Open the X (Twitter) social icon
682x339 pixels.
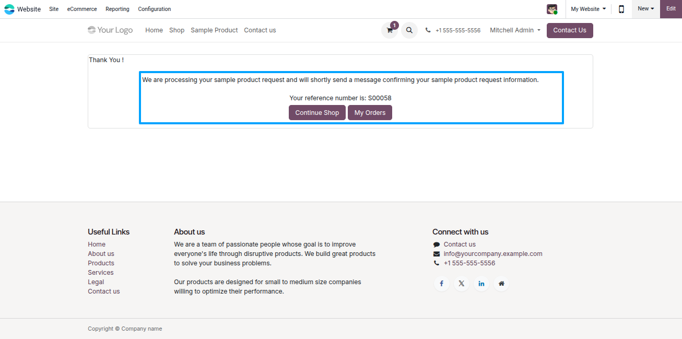(462, 284)
